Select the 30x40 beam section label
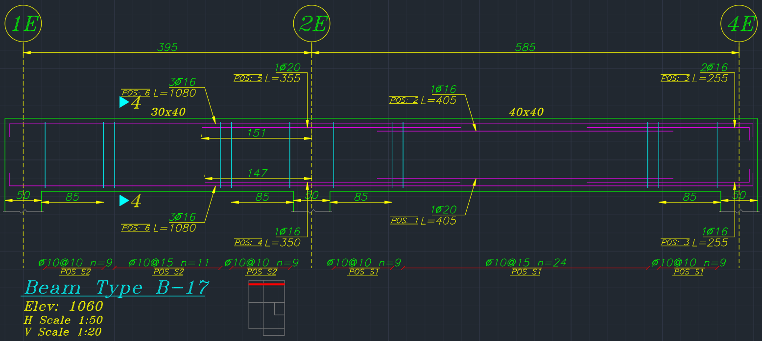The image size is (762, 341). [x=168, y=112]
